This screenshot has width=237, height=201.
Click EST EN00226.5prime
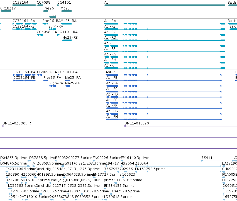107,158
